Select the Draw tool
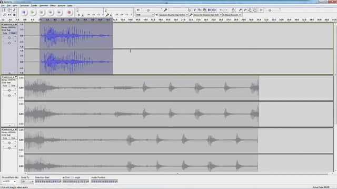Viewport: 337px width, 189px height. pyautogui.click(x=14, y=10)
